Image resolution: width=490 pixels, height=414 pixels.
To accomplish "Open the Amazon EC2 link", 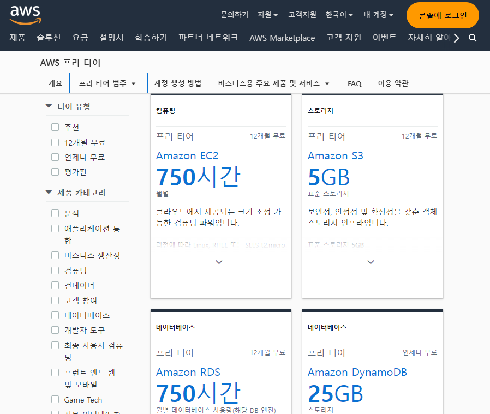I will 187,155.
